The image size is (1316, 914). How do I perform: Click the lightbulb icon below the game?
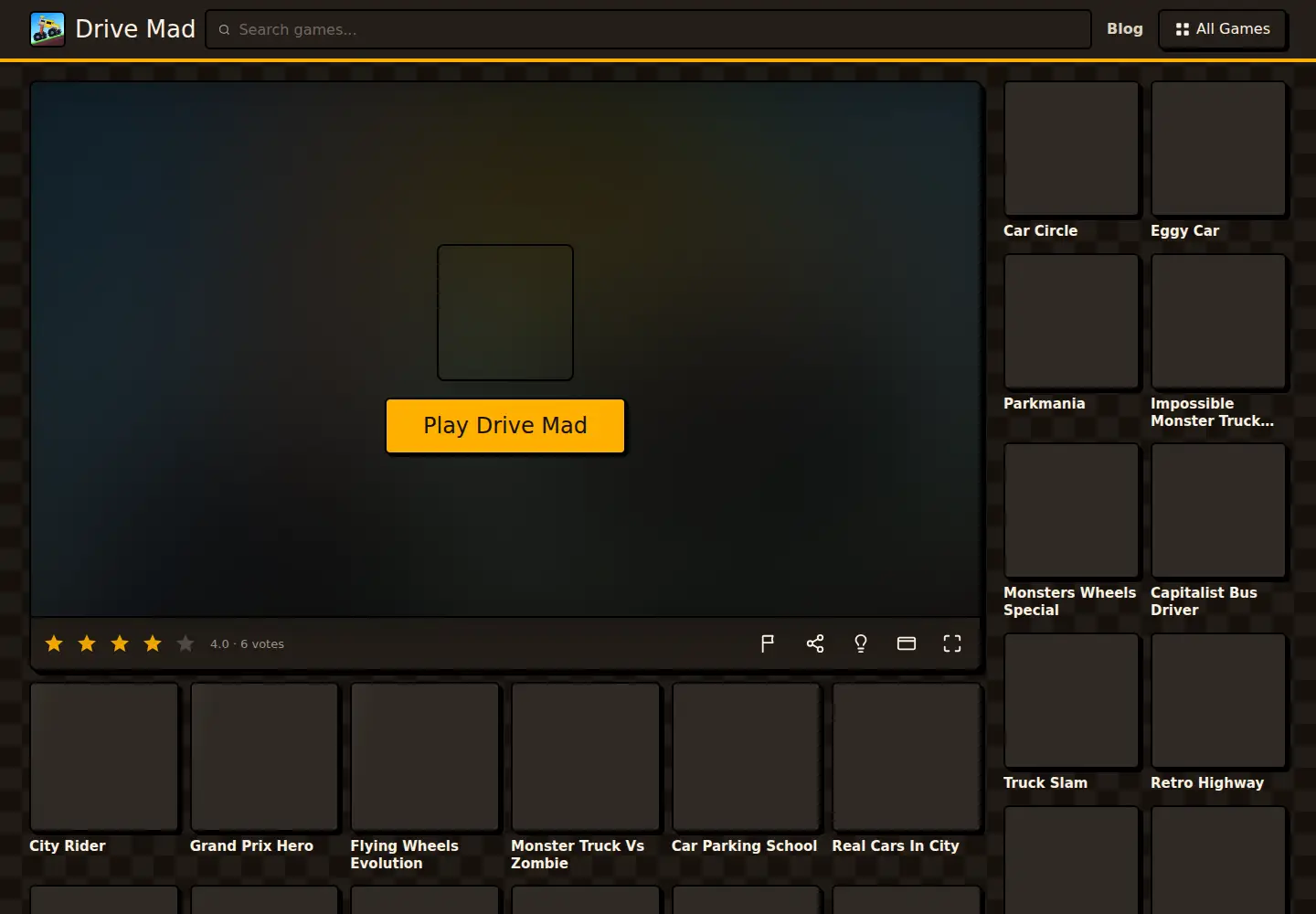(861, 643)
